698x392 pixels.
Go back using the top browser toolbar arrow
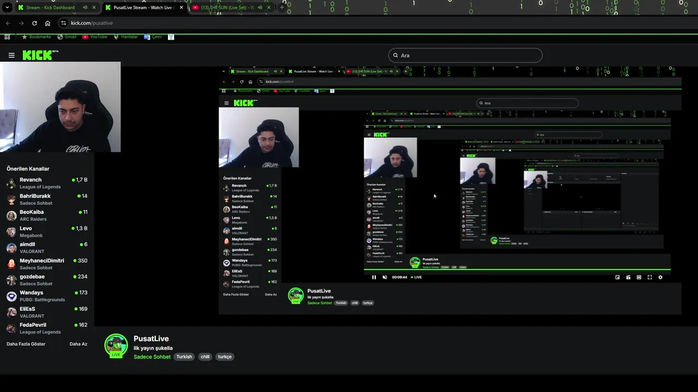pos(8,23)
